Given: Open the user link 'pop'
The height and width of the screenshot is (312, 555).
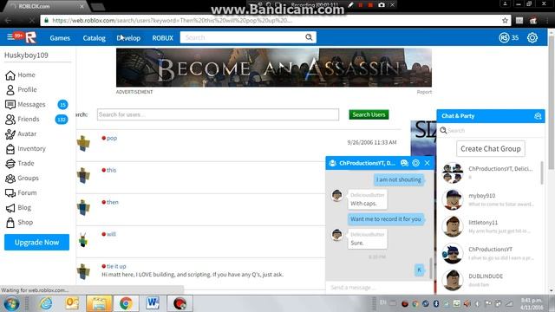Looking at the screenshot, I should pos(112,139).
